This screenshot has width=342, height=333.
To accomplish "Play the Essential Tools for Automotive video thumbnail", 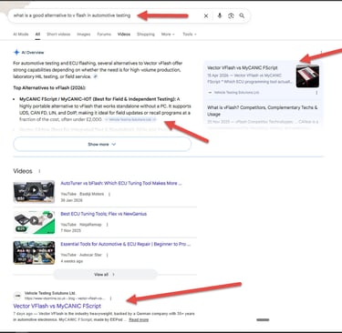I will (34, 252).
